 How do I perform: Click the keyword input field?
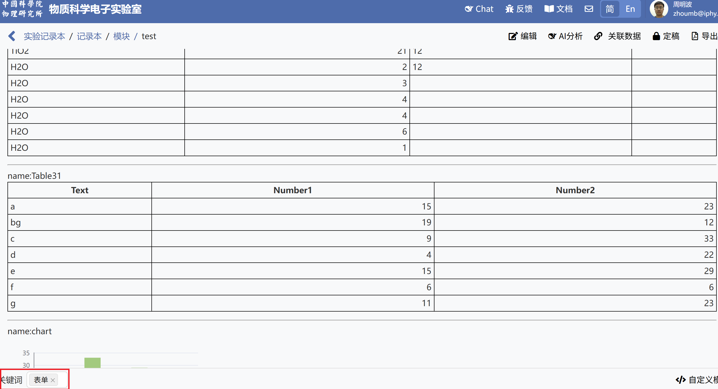[62, 380]
